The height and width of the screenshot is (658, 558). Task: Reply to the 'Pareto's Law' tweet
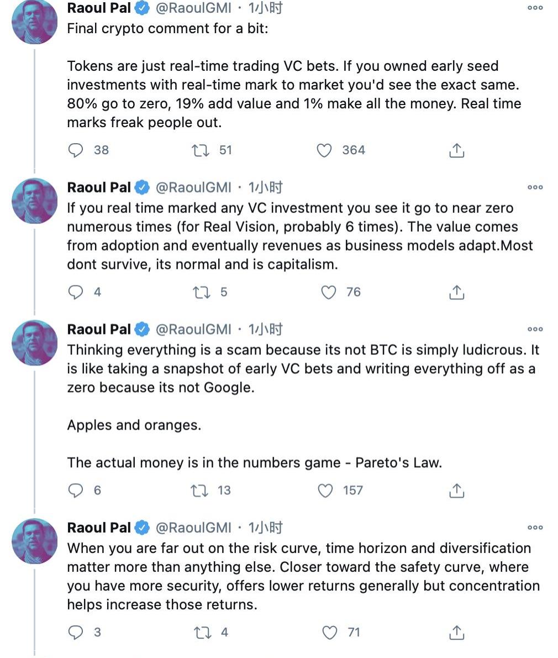pos(75,490)
